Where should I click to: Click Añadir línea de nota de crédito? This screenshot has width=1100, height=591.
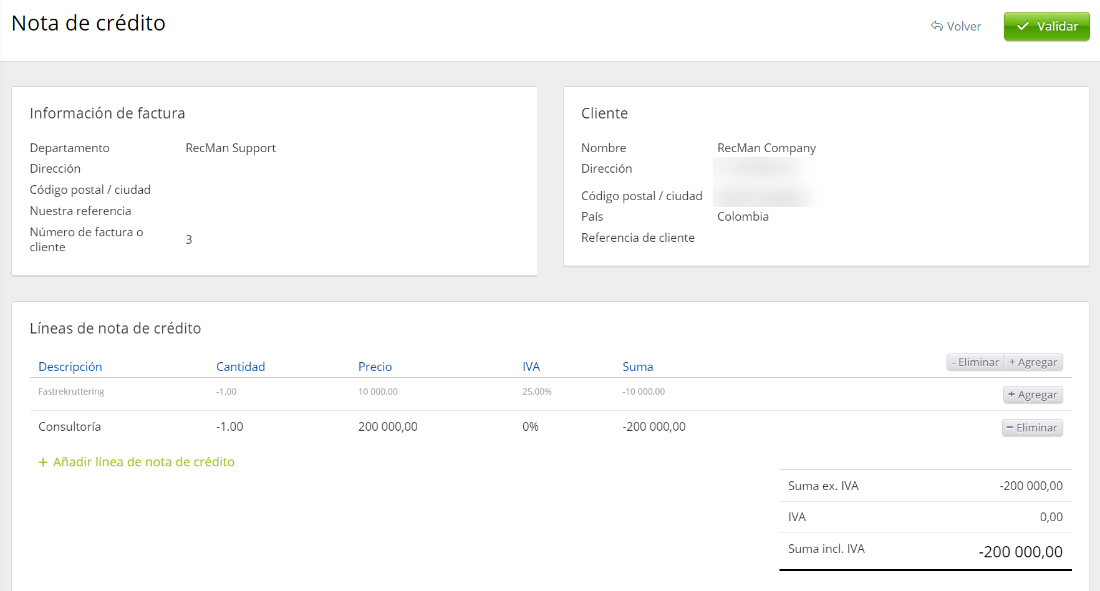[137, 462]
